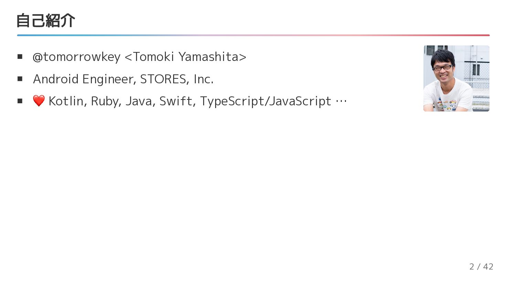Select the 自己紹介 slide title
Viewport: 506px width, 285px height.
pyautogui.click(x=46, y=21)
